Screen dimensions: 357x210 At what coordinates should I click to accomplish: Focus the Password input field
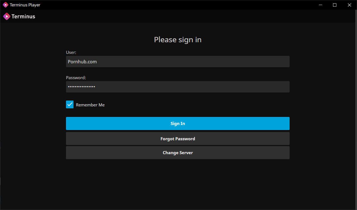point(178,87)
